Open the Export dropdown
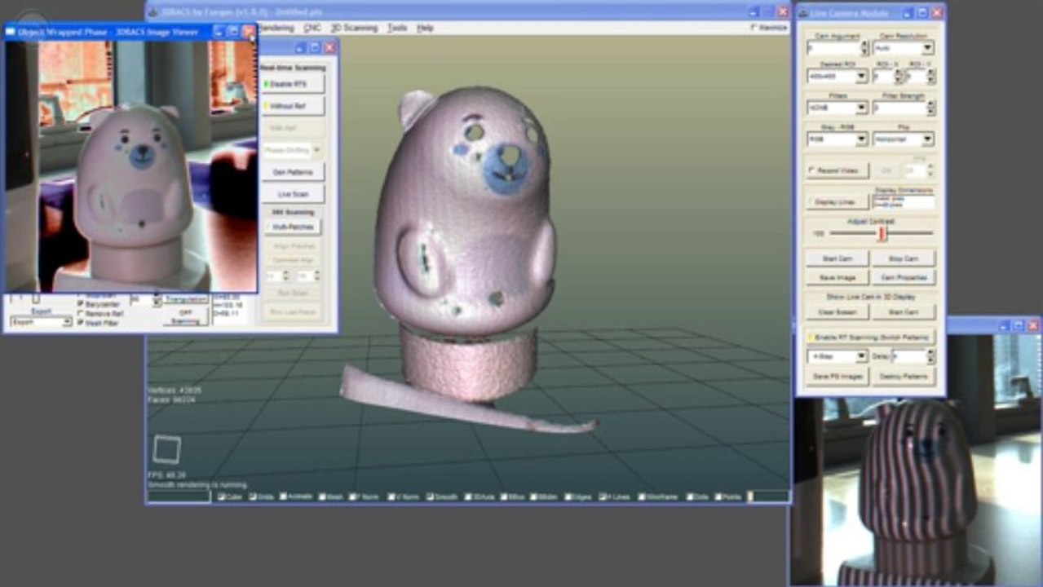The width and height of the screenshot is (1043, 587). coord(41,322)
